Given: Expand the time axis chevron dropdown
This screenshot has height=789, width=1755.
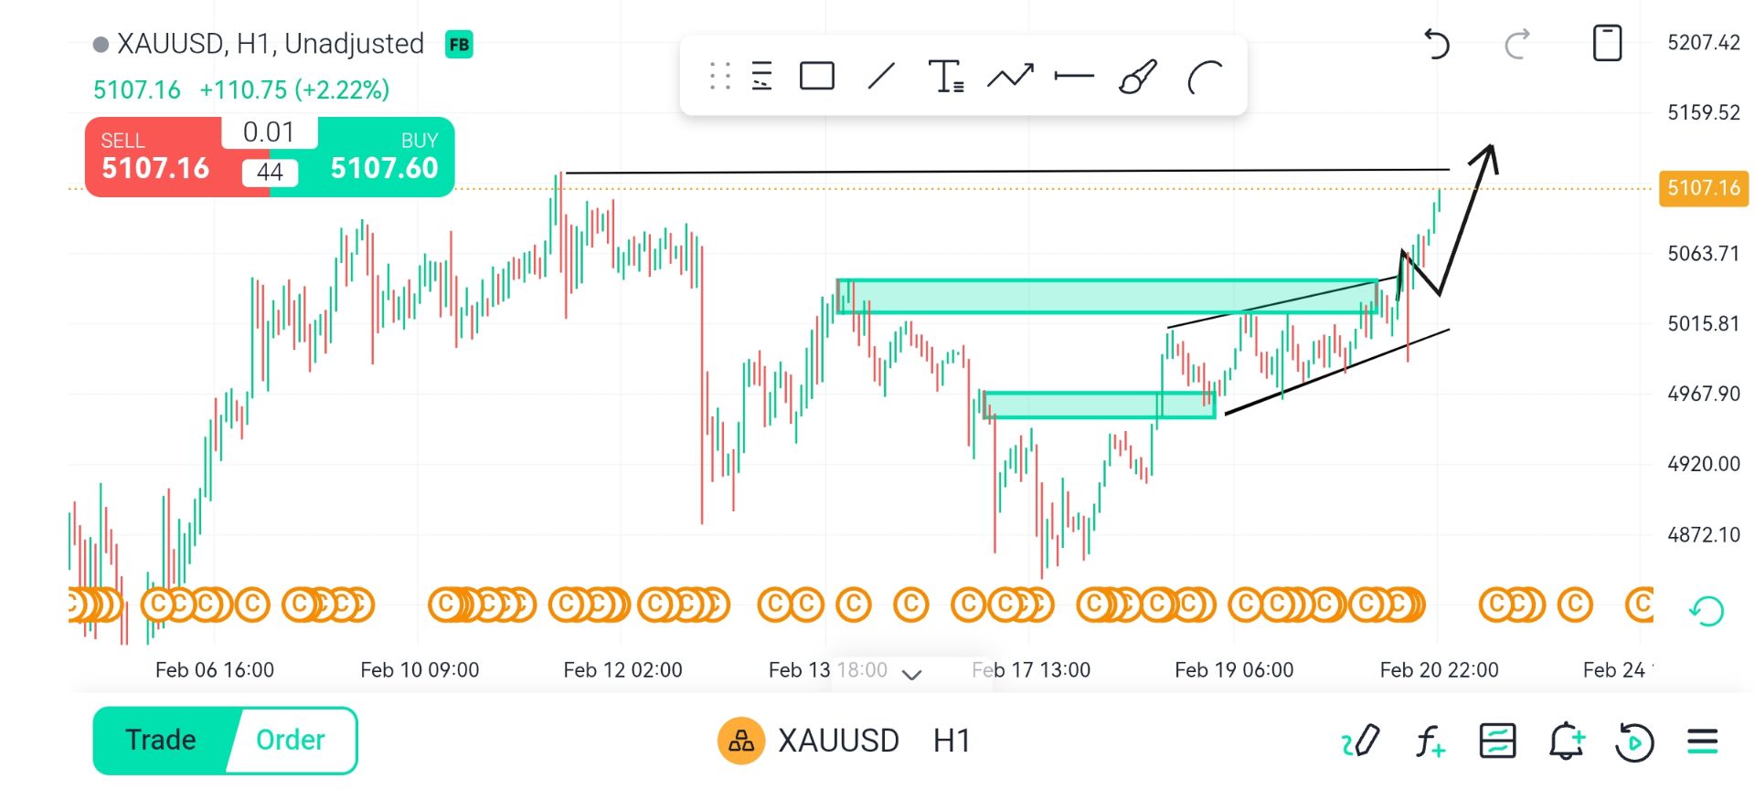Looking at the screenshot, I should (911, 674).
